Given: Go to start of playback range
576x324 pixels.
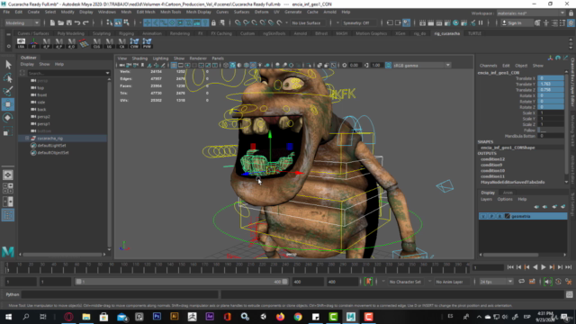Looking at the screenshot, I should [510, 267].
